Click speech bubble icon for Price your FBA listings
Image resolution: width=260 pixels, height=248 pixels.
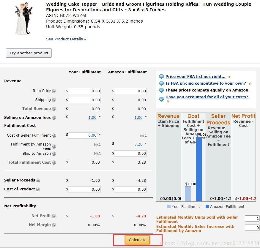(161, 77)
